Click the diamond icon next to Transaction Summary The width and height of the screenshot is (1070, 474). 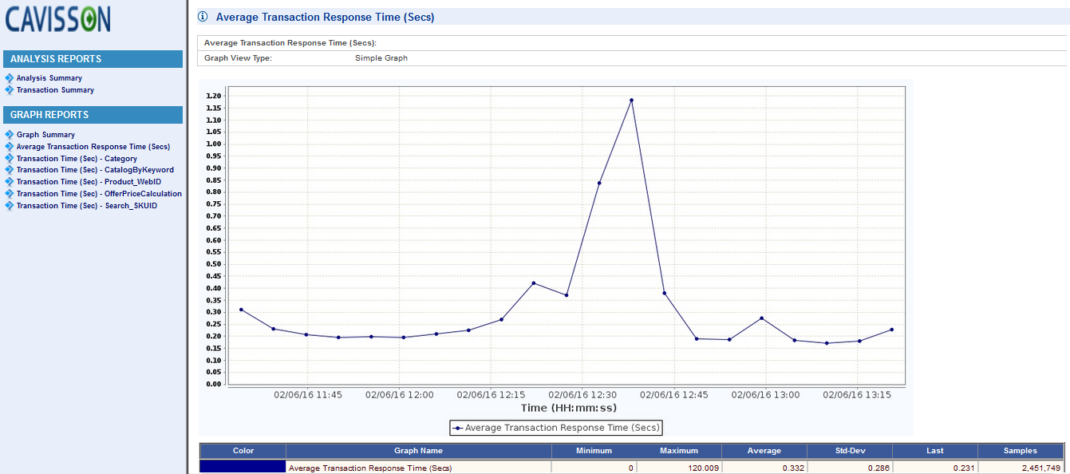[10, 90]
